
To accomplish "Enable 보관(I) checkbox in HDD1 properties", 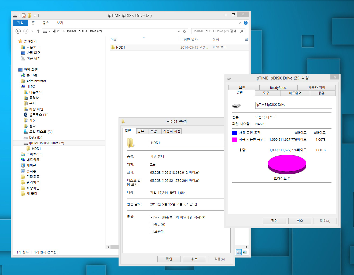I will point(152,231).
